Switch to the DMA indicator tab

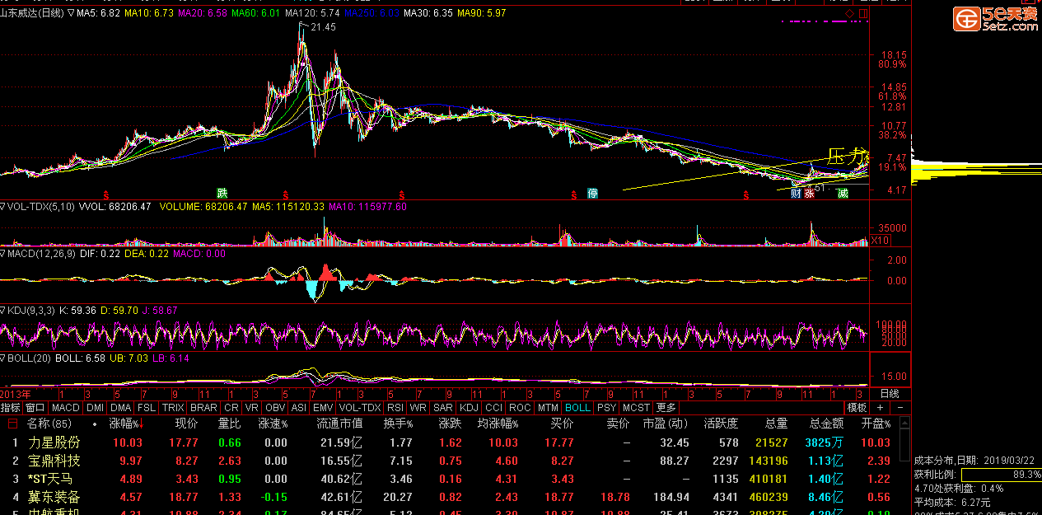click(x=120, y=407)
